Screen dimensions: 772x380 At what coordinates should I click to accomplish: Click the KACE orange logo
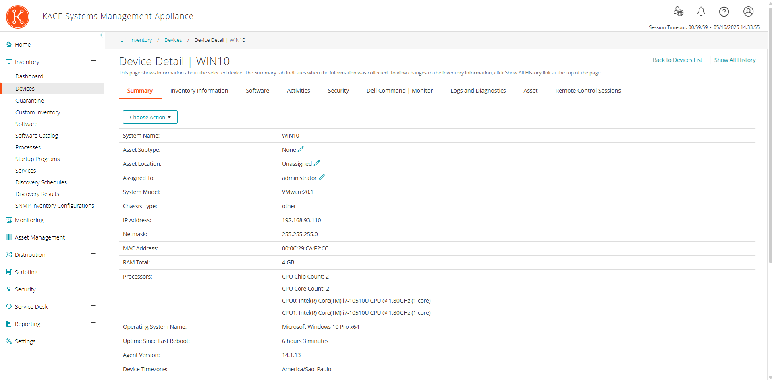tap(18, 17)
